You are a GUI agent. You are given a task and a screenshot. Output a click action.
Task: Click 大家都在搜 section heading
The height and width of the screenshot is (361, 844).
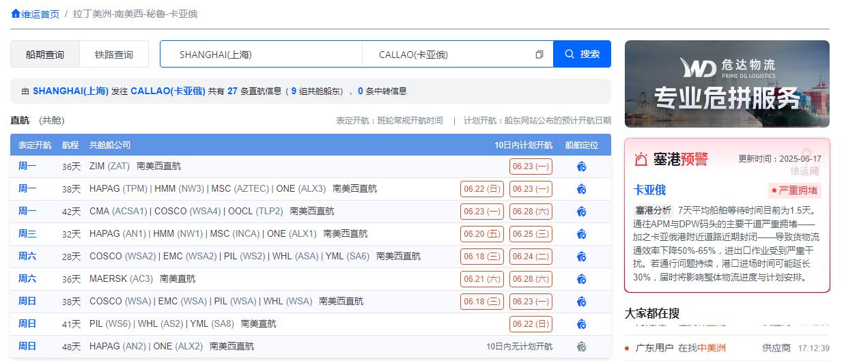[652, 313]
